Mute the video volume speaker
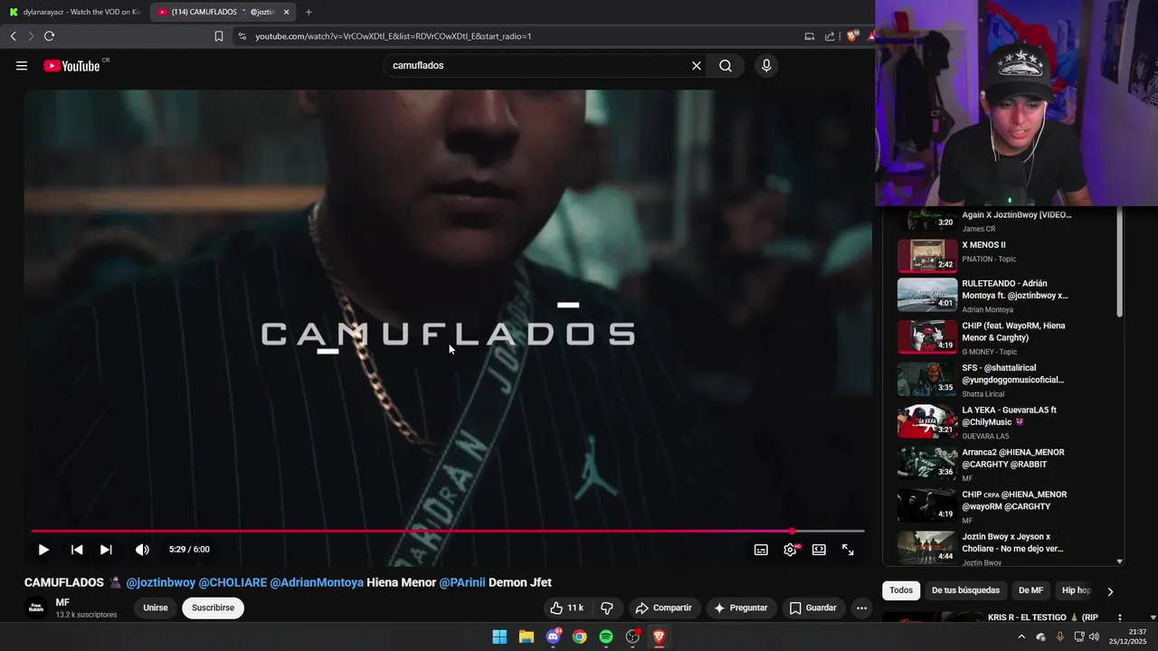 [142, 550]
